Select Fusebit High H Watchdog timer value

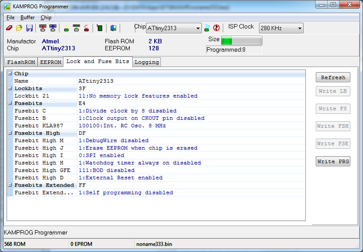coord(191,163)
